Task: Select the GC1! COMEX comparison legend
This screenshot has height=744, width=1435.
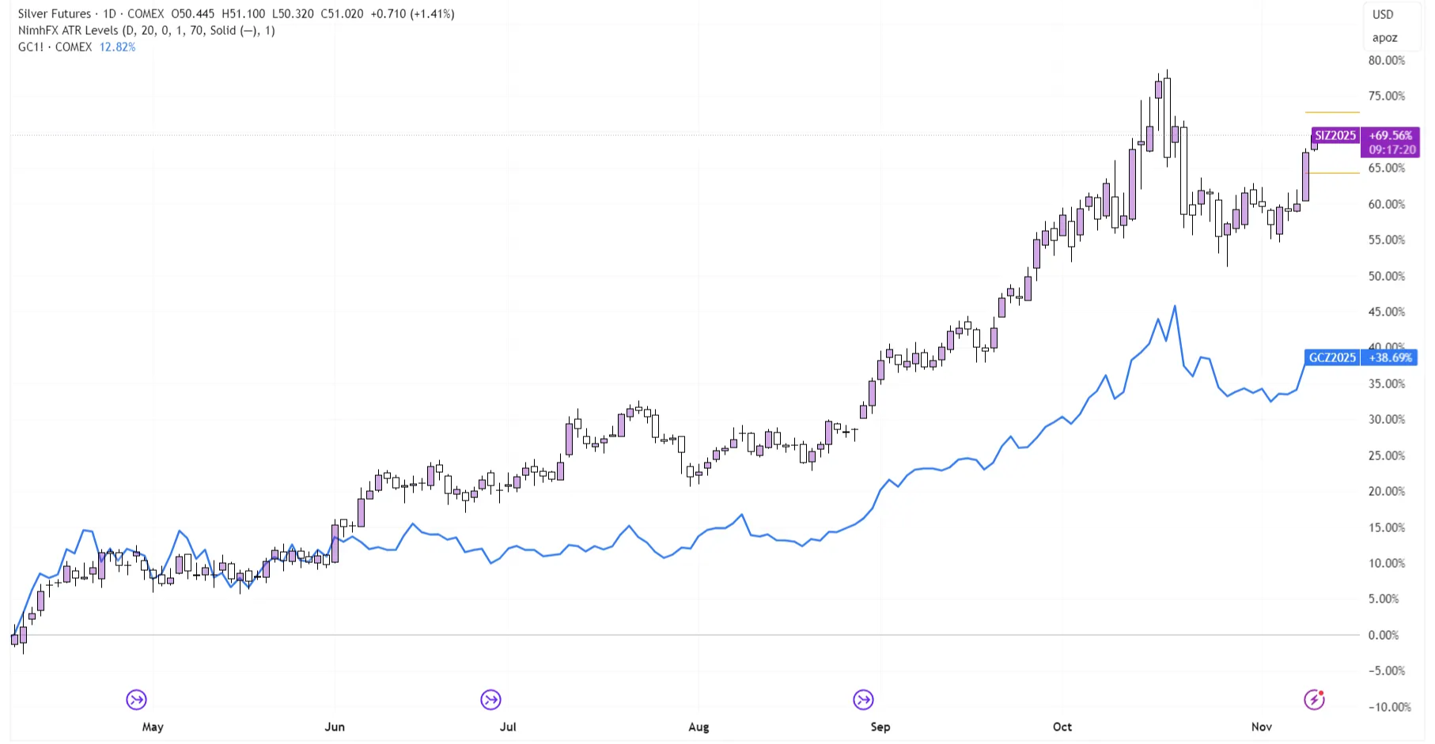Action: coord(55,47)
